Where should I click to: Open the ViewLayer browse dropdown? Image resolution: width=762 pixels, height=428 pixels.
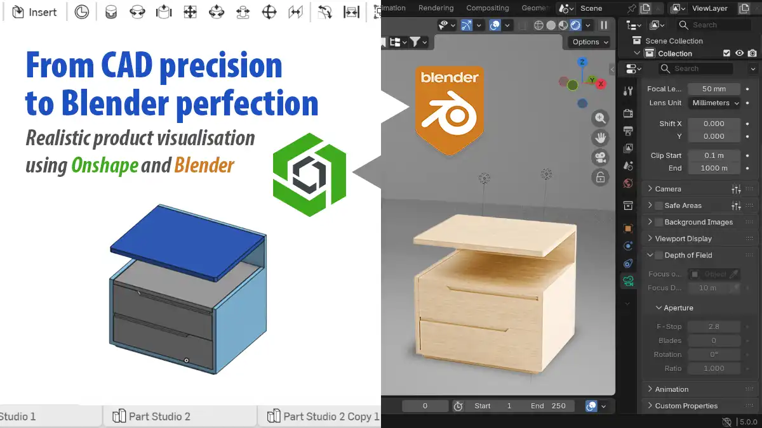pyautogui.click(x=678, y=8)
